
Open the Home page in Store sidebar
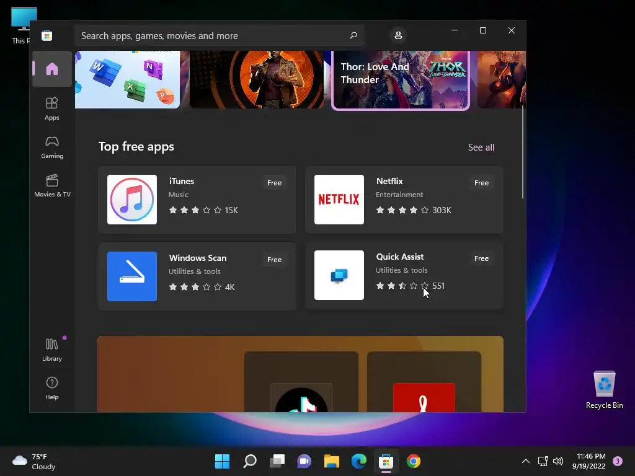[52, 69]
